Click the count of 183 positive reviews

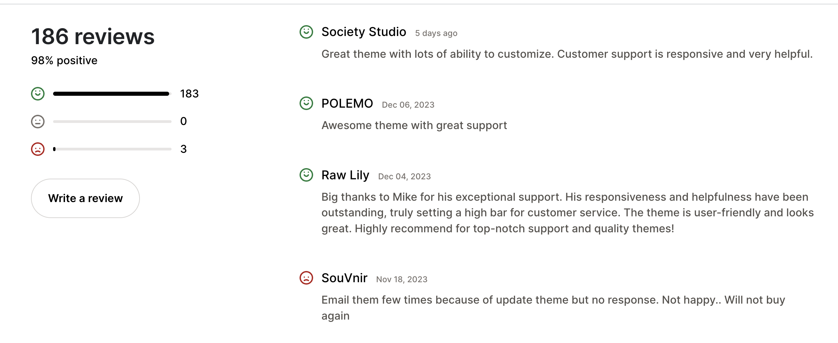pyautogui.click(x=190, y=93)
